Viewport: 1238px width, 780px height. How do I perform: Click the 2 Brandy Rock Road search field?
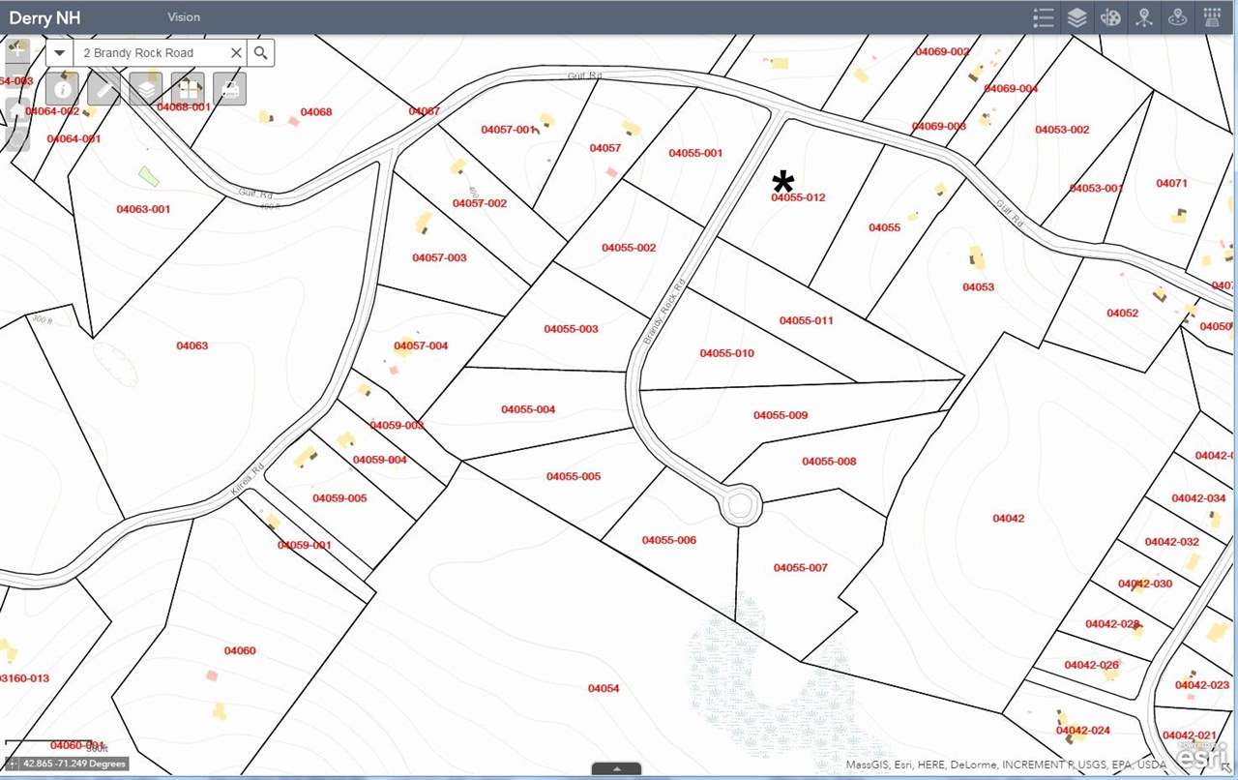point(151,52)
